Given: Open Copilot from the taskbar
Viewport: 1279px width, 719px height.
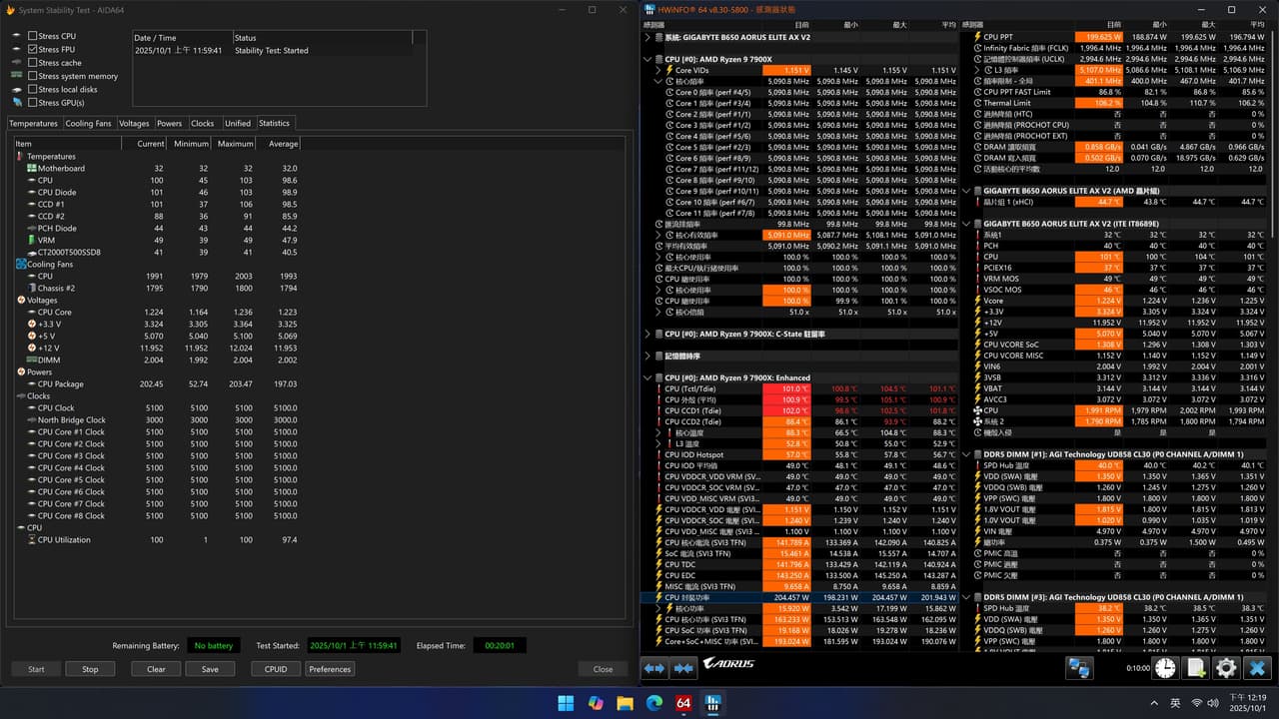Looking at the screenshot, I should point(597,703).
